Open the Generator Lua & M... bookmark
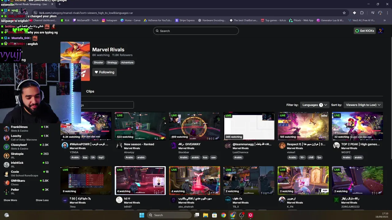This screenshot has height=220, width=392. pyautogui.click(x=330, y=20)
